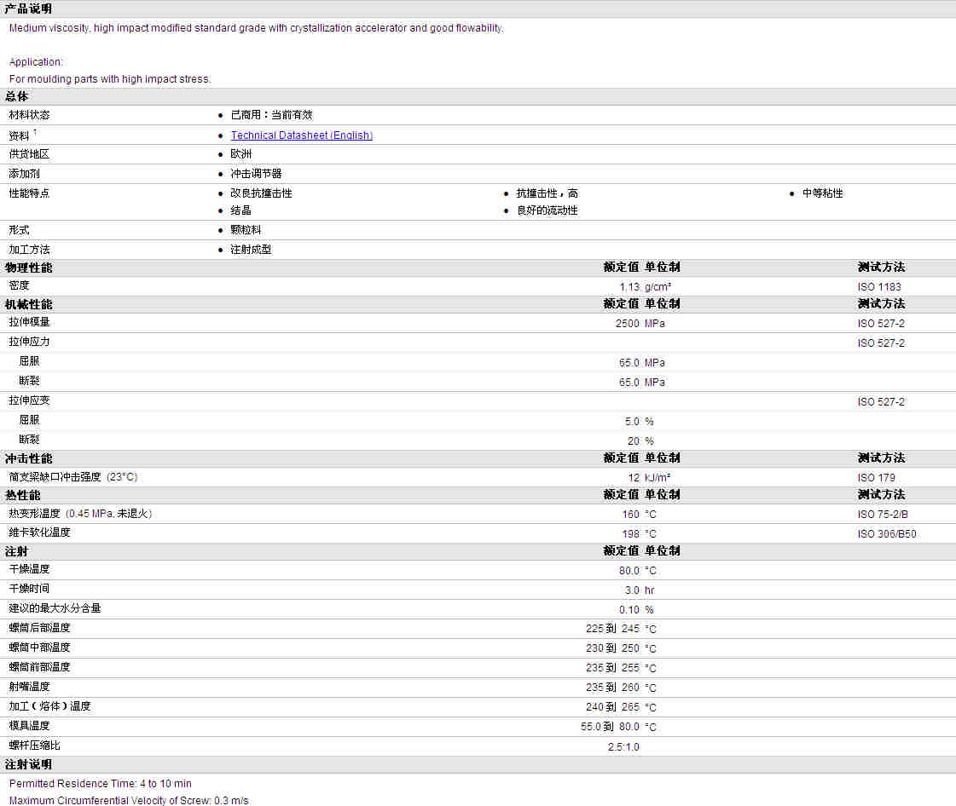This screenshot has height=806, width=956.
Task: Select the ISO 306/B50 test method
Action: point(887,534)
